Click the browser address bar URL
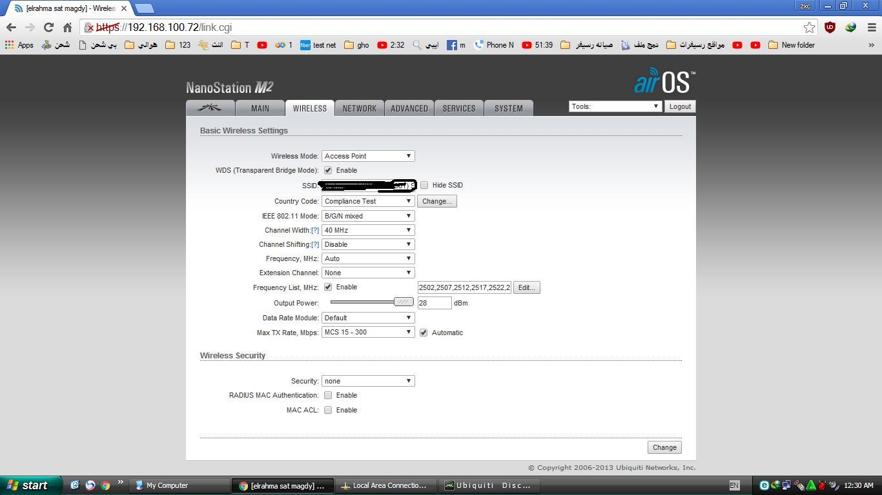The image size is (882, 495). pyautogui.click(x=164, y=27)
